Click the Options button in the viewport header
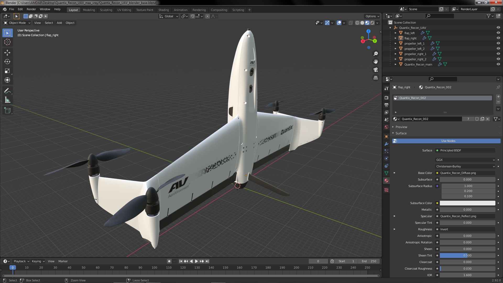The image size is (503, 283). (372, 16)
